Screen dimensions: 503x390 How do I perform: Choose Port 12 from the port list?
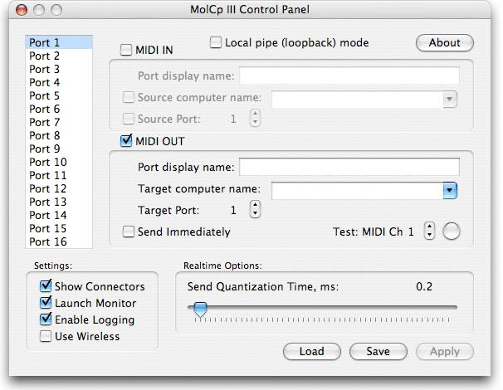point(48,188)
